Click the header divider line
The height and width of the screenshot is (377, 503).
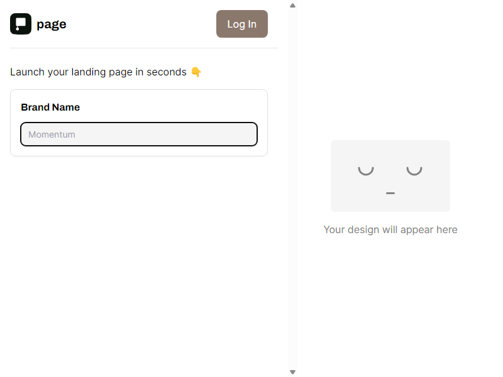click(x=144, y=48)
